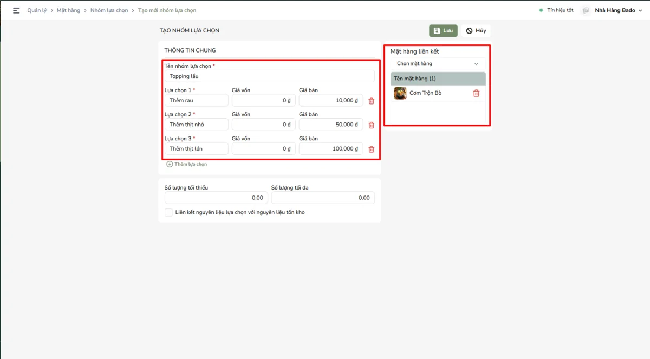Click the Tín hiệu tốt status text
This screenshot has height=359, width=650.
point(560,10)
